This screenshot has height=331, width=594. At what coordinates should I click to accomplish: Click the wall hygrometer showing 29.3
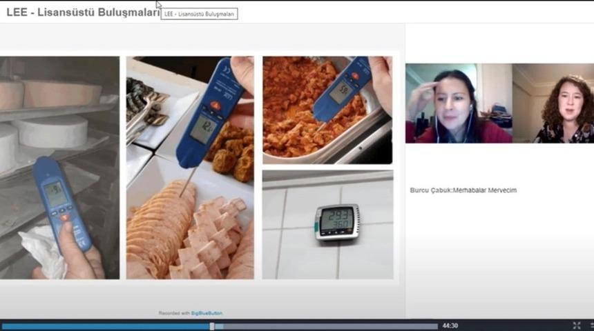click(x=337, y=221)
